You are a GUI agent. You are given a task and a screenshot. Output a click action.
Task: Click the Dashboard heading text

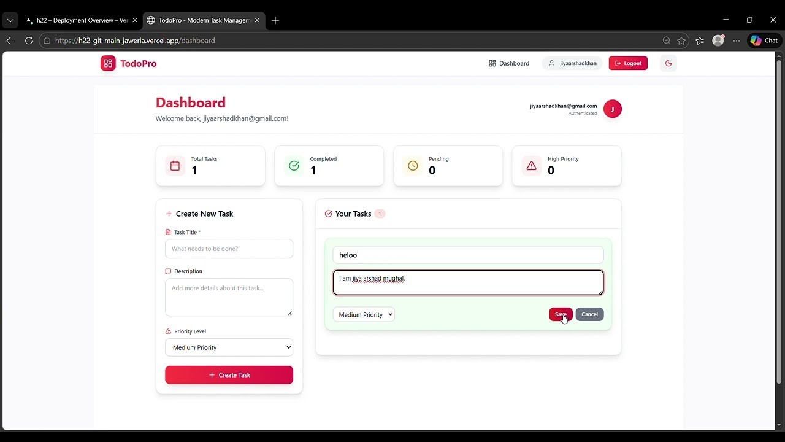pos(191,103)
